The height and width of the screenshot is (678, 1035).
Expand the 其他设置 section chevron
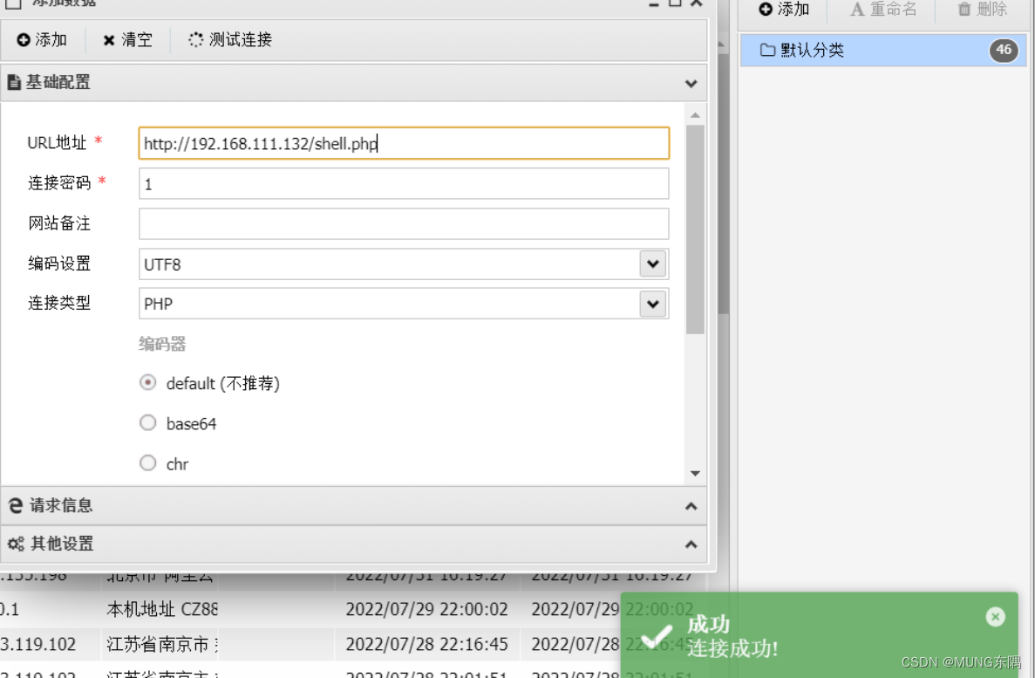click(691, 544)
